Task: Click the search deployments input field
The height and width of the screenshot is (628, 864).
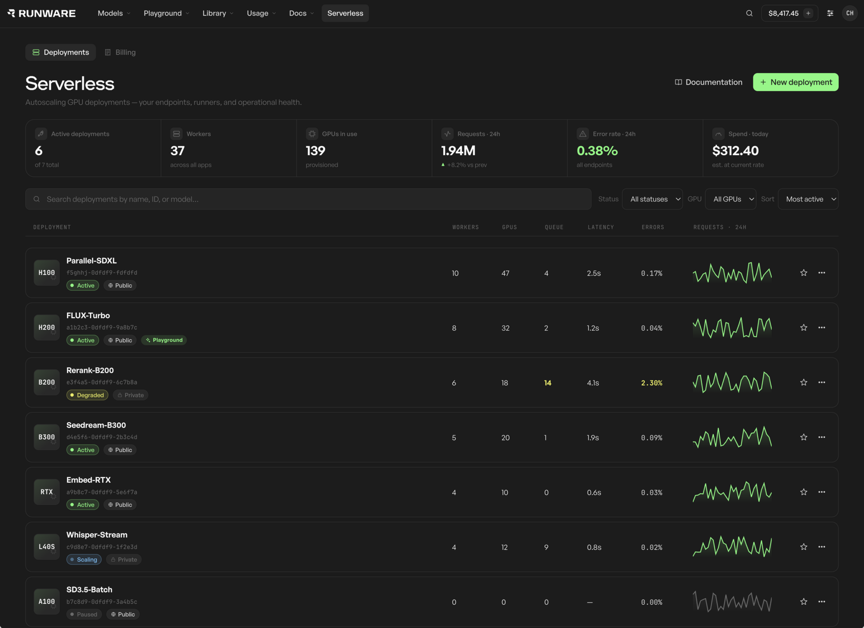Action: click(308, 199)
